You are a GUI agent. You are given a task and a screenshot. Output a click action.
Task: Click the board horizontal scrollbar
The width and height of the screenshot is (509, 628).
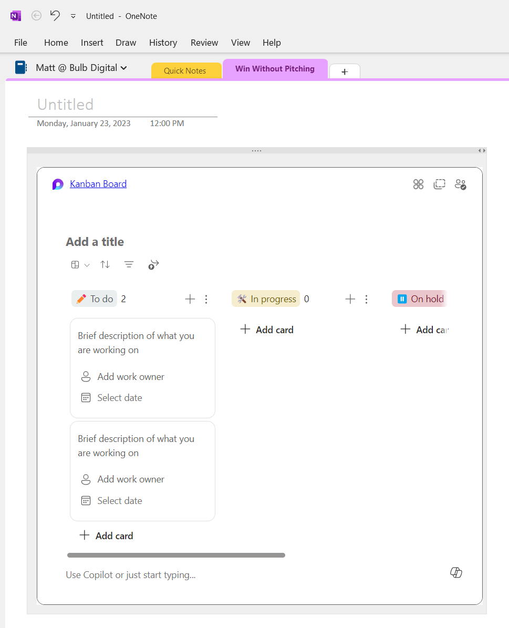(176, 555)
